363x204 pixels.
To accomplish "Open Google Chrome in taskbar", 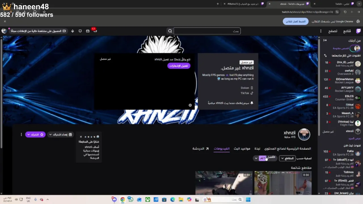I will (123, 199).
